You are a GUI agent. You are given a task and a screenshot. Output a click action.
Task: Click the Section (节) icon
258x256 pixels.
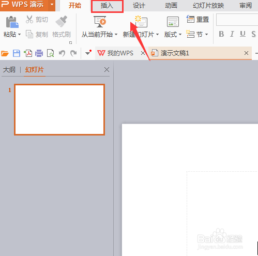pyautogui.click(x=190, y=34)
